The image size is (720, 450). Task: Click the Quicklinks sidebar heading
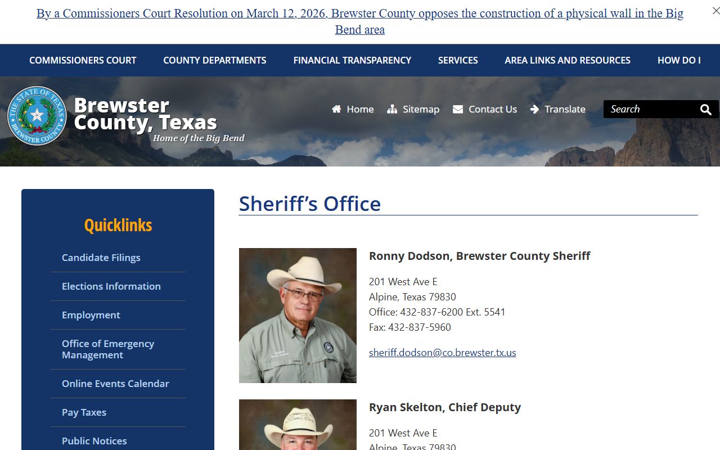tap(118, 225)
